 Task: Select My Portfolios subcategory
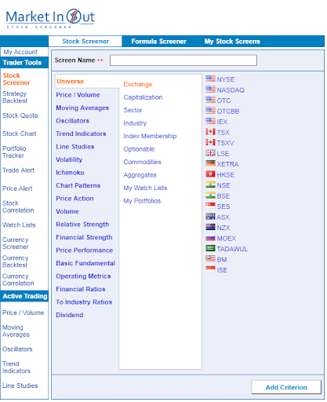pos(142,201)
